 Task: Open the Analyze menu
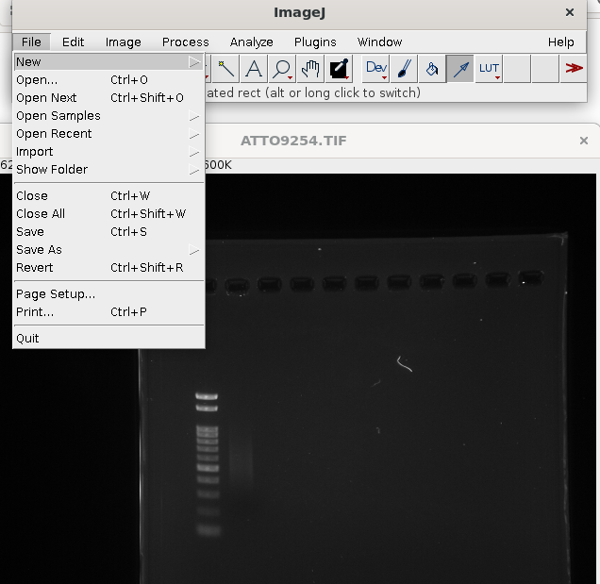pyautogui.click(x=251, y=42)
